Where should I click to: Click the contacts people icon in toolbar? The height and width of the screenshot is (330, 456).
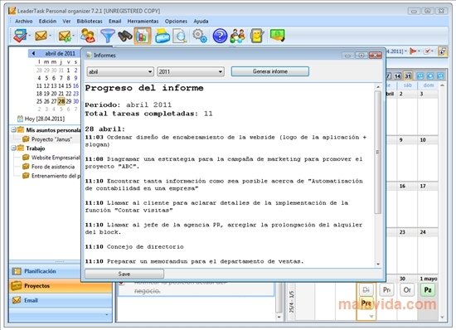coord(88,36)
